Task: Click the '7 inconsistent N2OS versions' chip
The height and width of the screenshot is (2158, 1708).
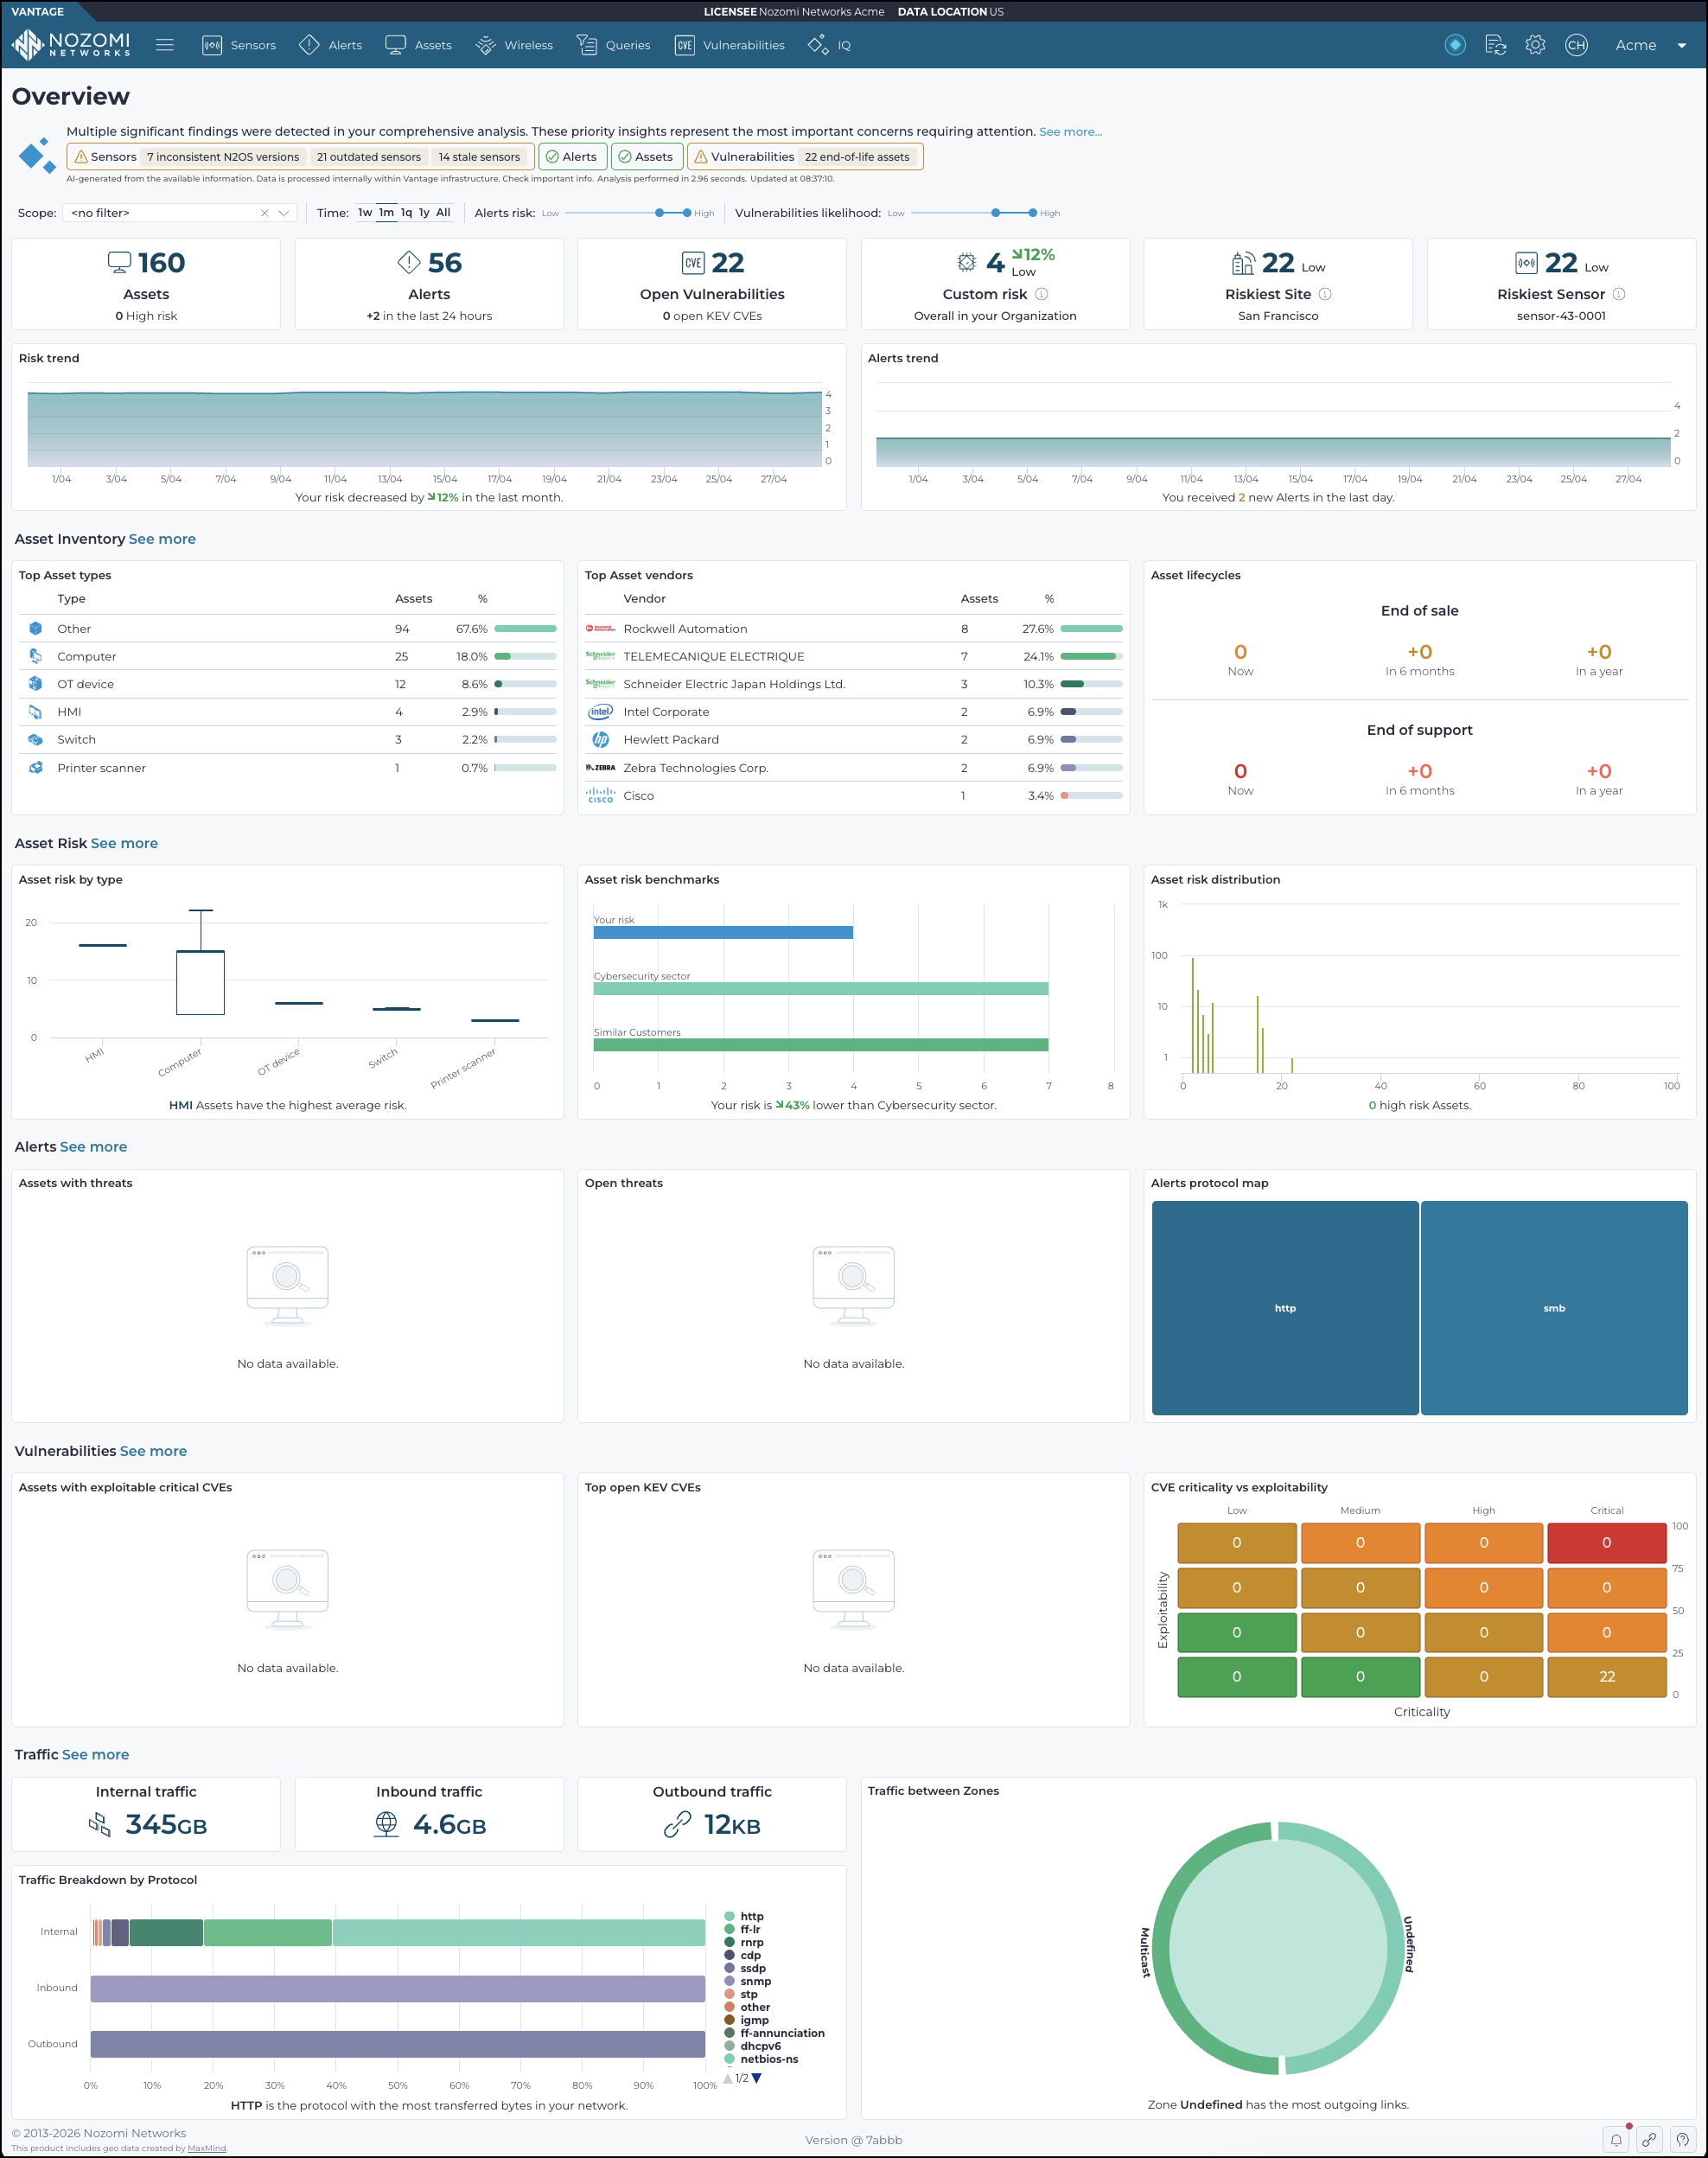Action: coord(223,157)
